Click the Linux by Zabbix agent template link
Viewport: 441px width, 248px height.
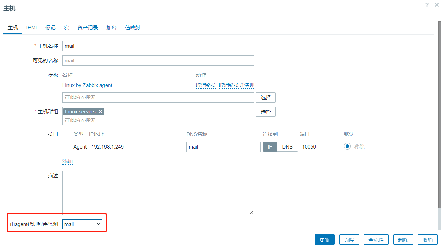tap(87, 85)
